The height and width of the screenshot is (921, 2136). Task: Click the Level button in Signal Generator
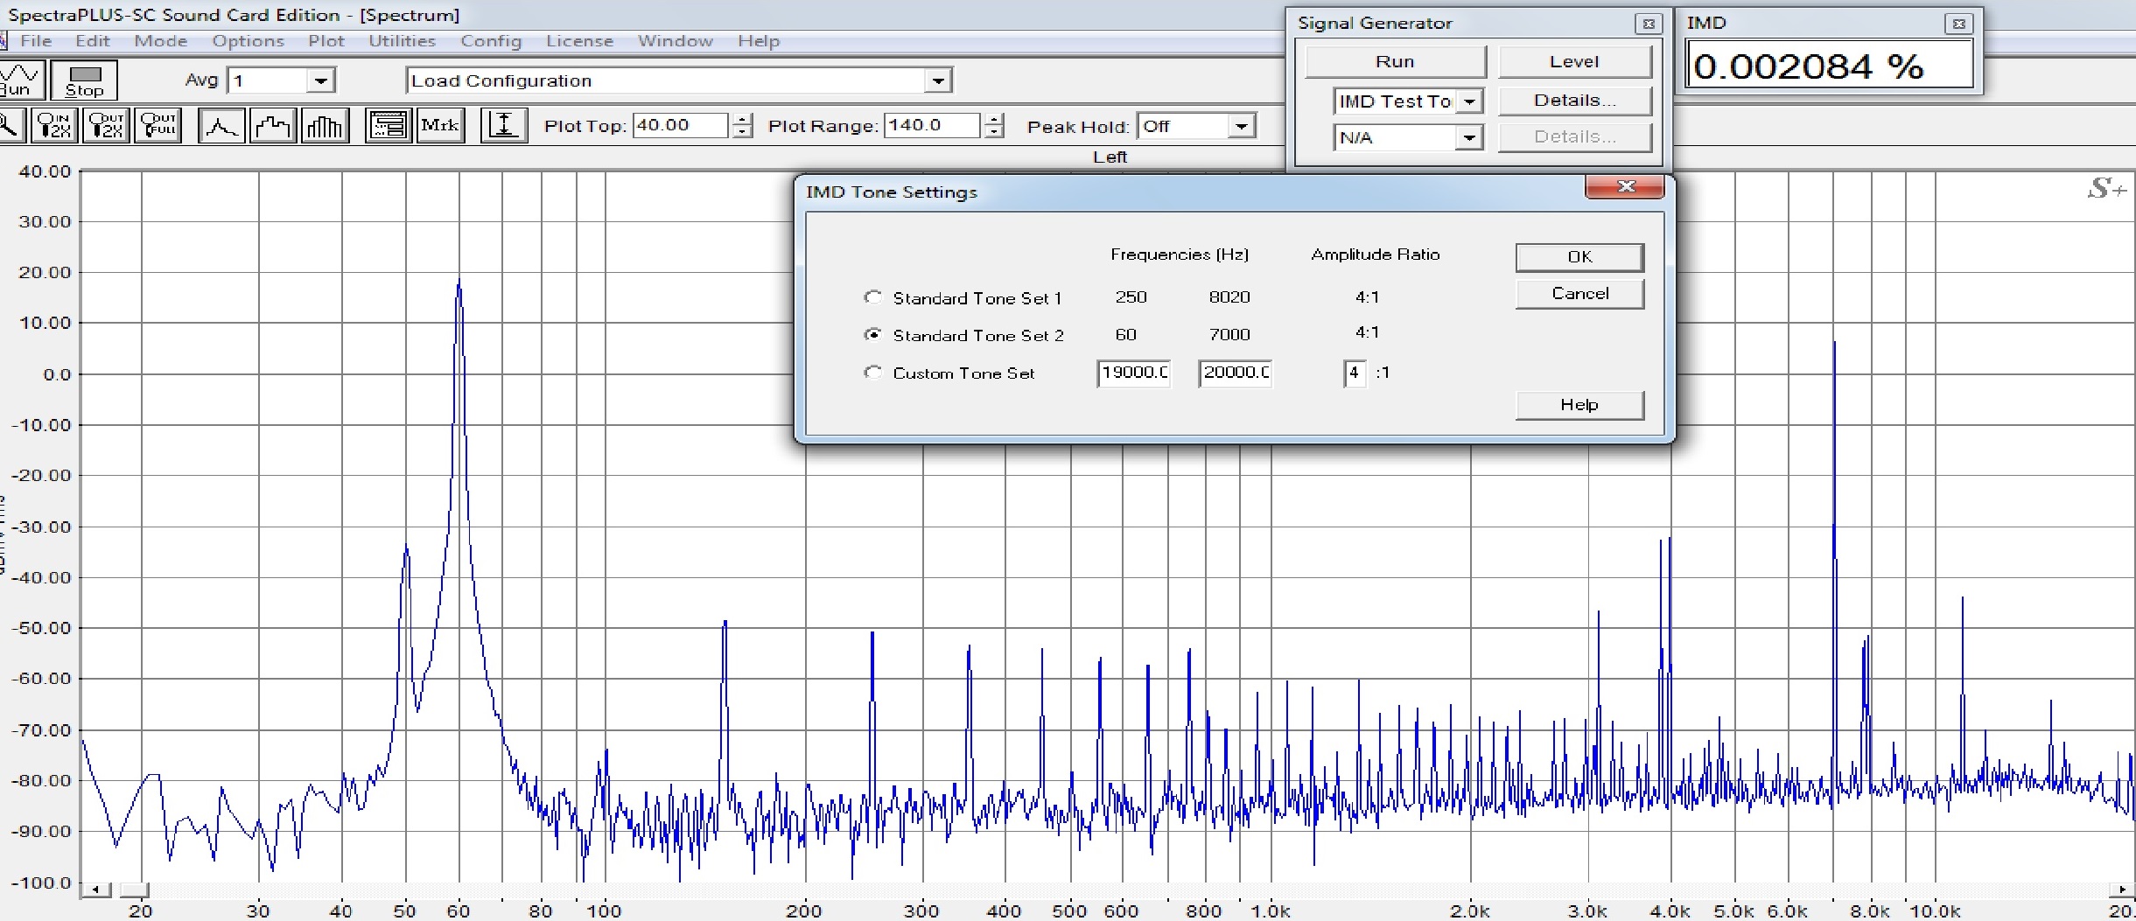pyautogui.click(x=1574, y=62)
